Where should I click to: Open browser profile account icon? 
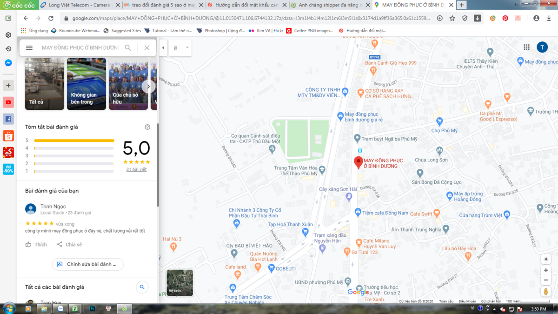(x=536, y=18)
